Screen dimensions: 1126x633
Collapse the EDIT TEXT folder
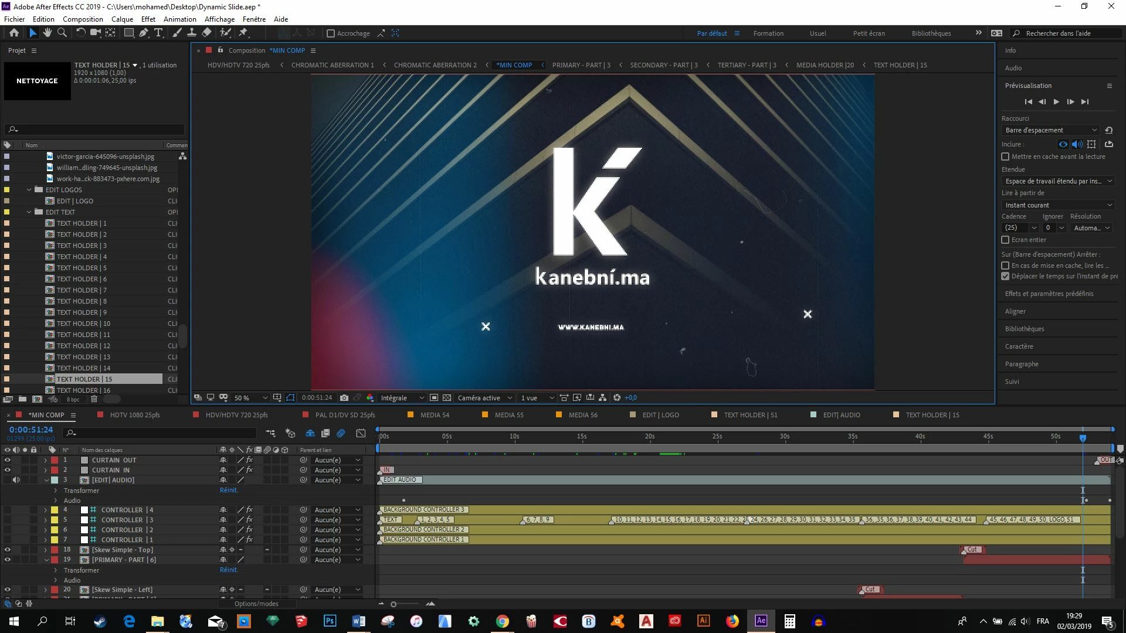(x=29, y=212)
